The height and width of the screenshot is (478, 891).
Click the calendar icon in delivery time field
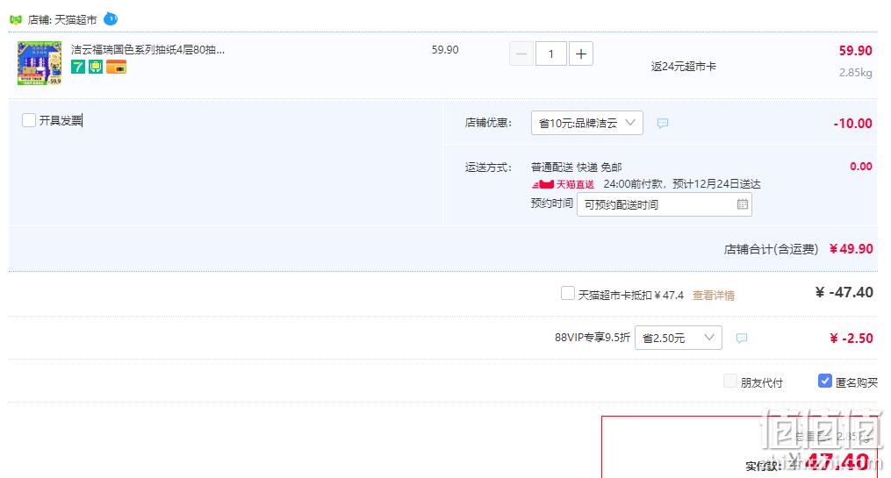pos(742,204)
